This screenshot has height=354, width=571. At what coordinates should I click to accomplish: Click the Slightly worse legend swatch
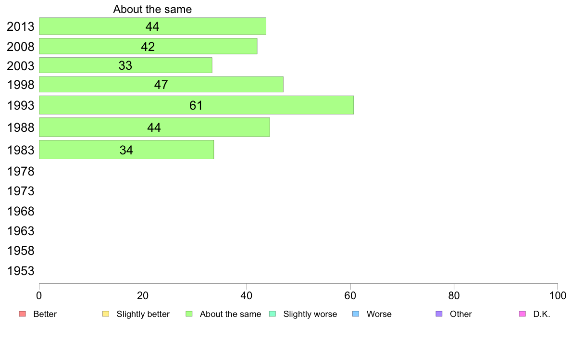[x=273, y=314]
